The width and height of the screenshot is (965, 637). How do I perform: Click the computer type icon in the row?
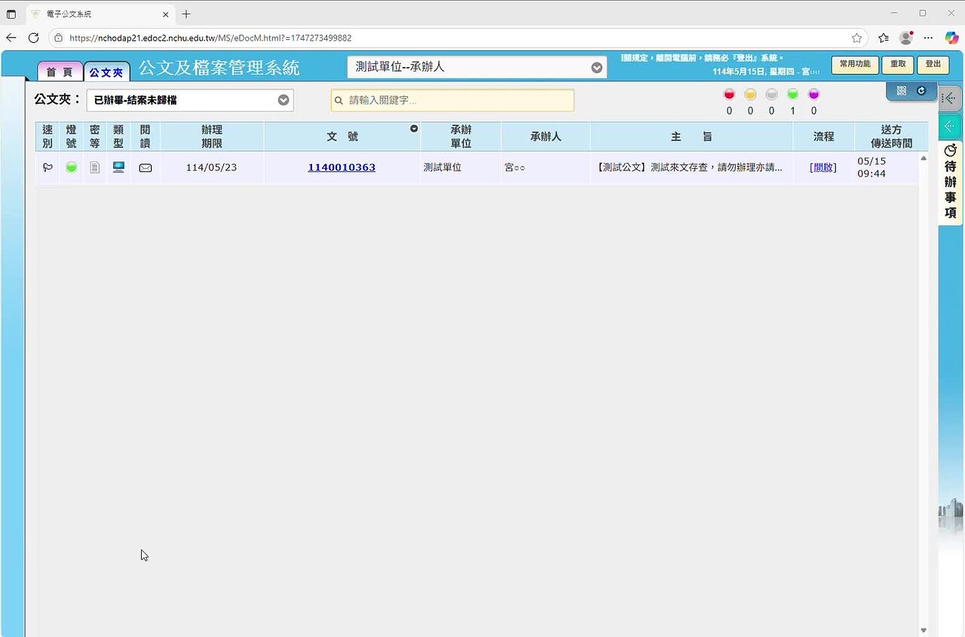[118, 167]
